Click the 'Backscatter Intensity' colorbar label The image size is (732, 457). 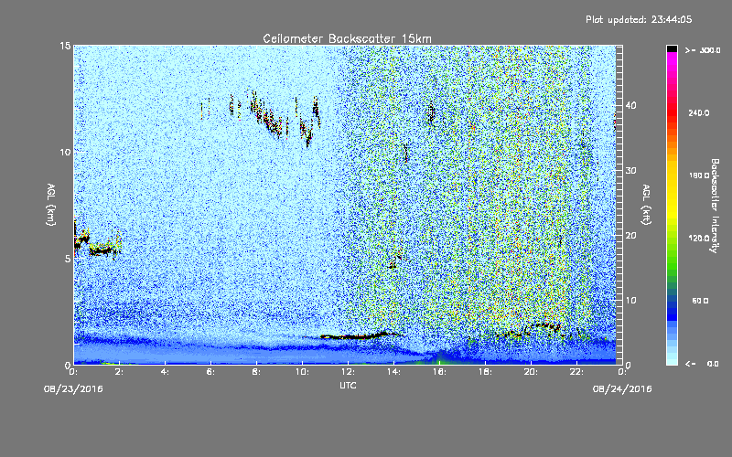715,206
